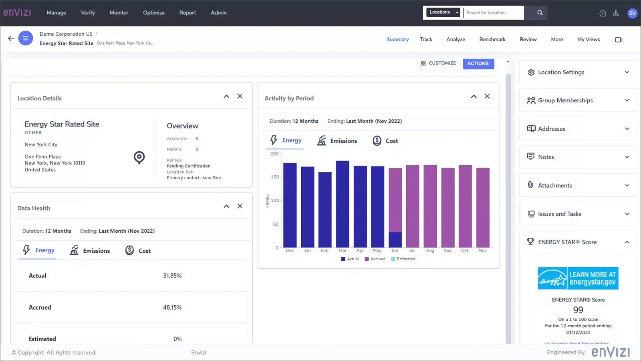Click the CUSTOMIZE button
The height and width of the screenshot is (361, 641).
tap(438, 63)
